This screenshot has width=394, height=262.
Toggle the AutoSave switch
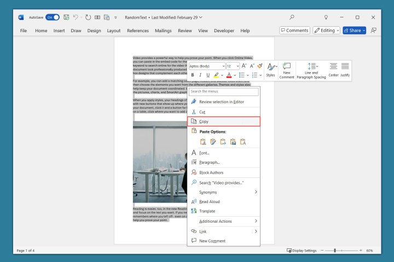(x=53, y=17)
